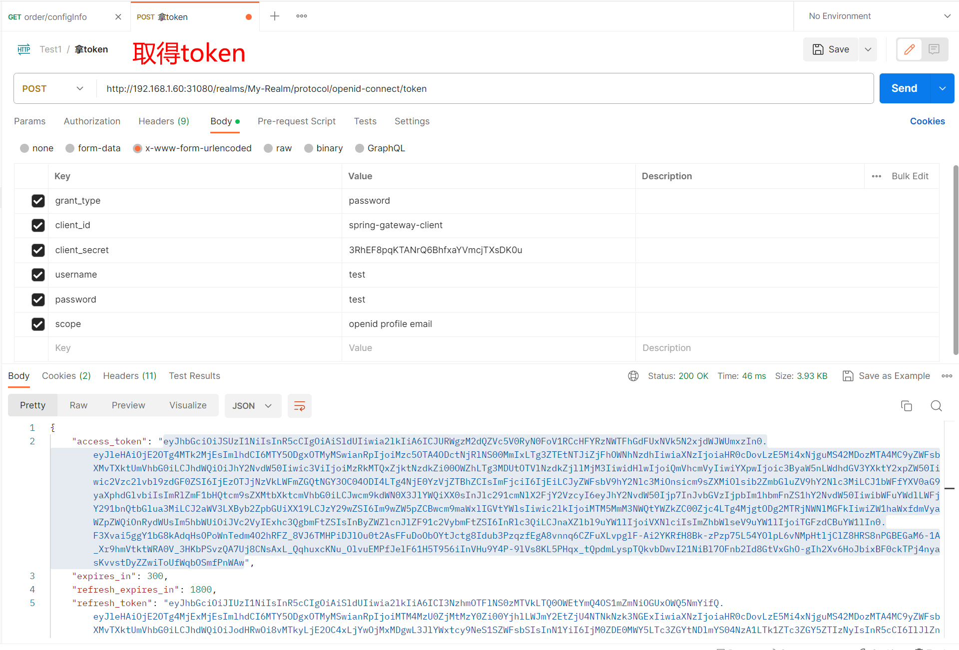959x650 pixels.
Task: Click the globe network icon beside Status
Action: [633, 376]
